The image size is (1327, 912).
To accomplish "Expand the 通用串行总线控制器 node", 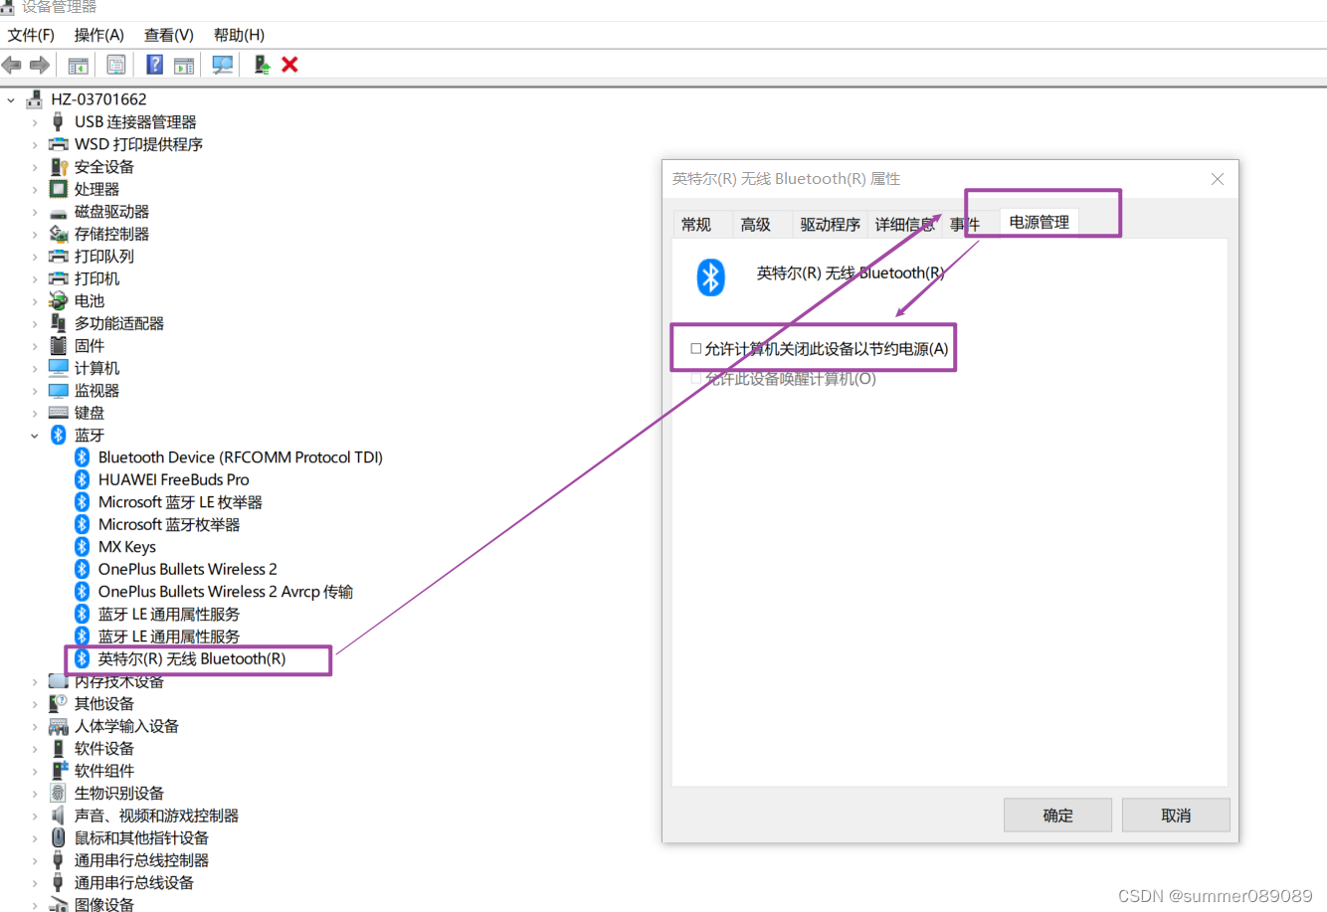I will (35, 860).
